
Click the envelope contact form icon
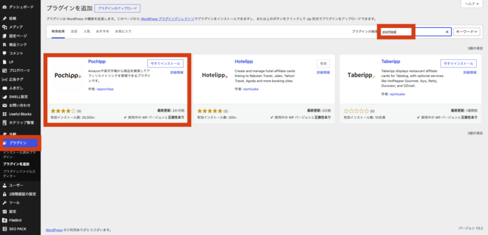click(4, 105)
